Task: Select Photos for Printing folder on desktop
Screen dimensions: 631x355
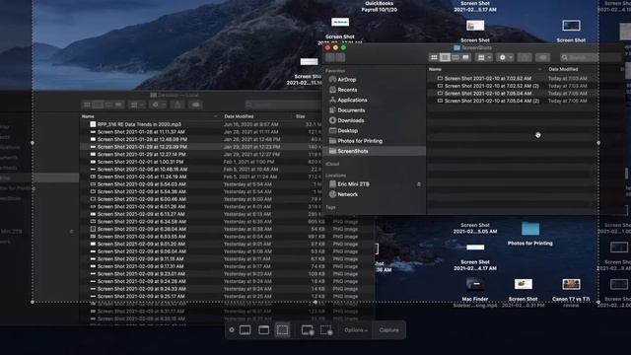Action: pyautogui.click(x=530, y=233)
